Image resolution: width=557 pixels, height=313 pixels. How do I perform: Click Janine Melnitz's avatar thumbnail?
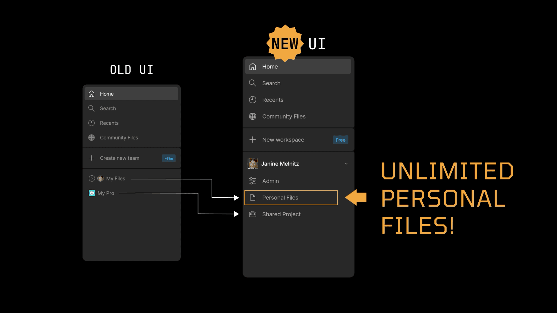coord(252,163)
